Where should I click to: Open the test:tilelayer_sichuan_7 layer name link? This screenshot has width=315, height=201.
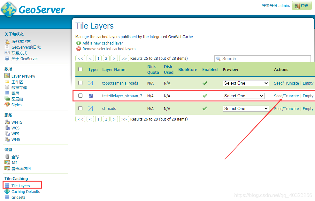click(122, 96)
